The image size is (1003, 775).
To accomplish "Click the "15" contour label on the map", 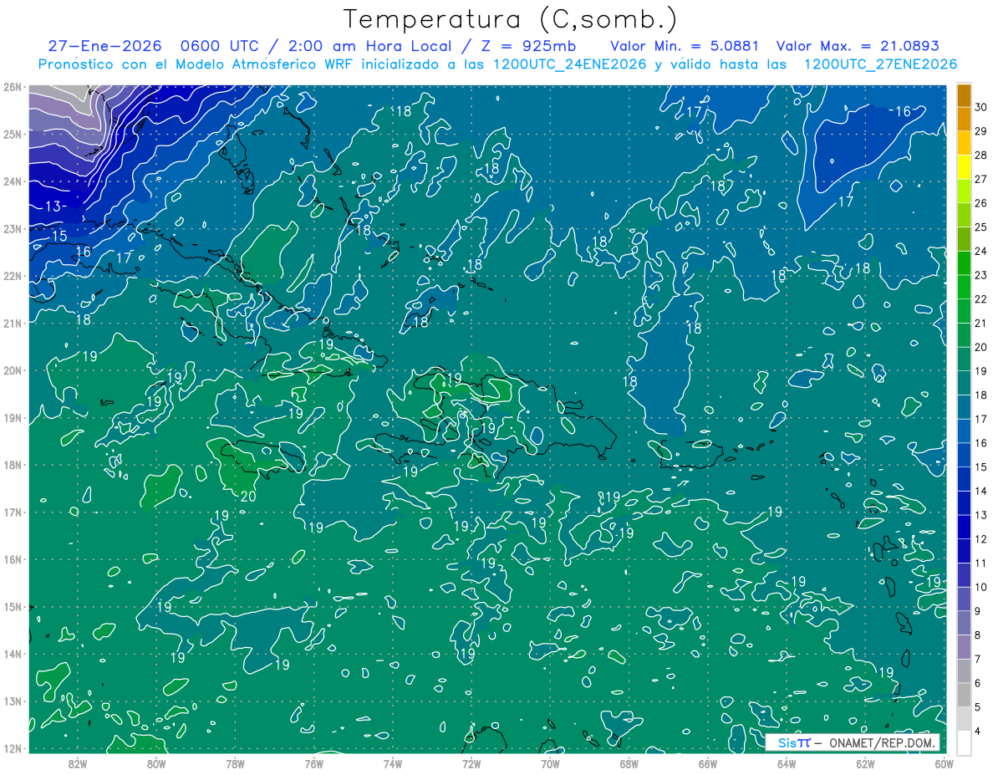I will [x=59, y=237].
